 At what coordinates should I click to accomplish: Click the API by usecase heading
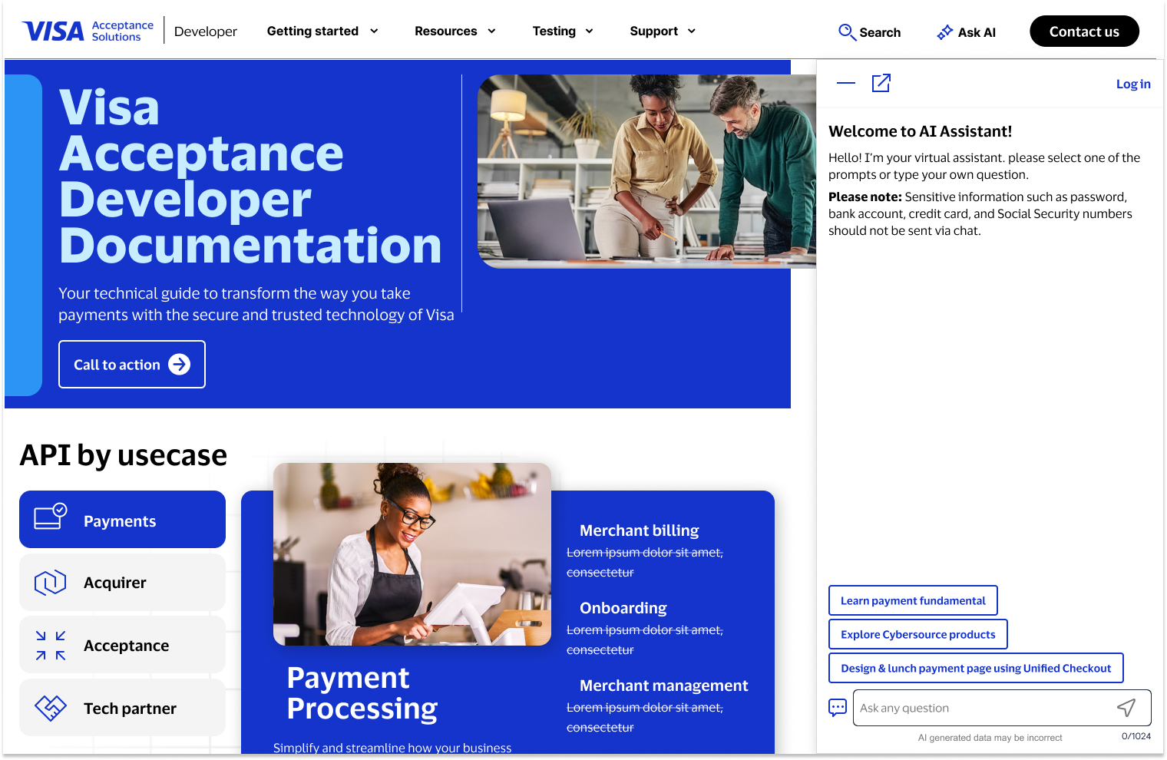[x=123, y=455]
